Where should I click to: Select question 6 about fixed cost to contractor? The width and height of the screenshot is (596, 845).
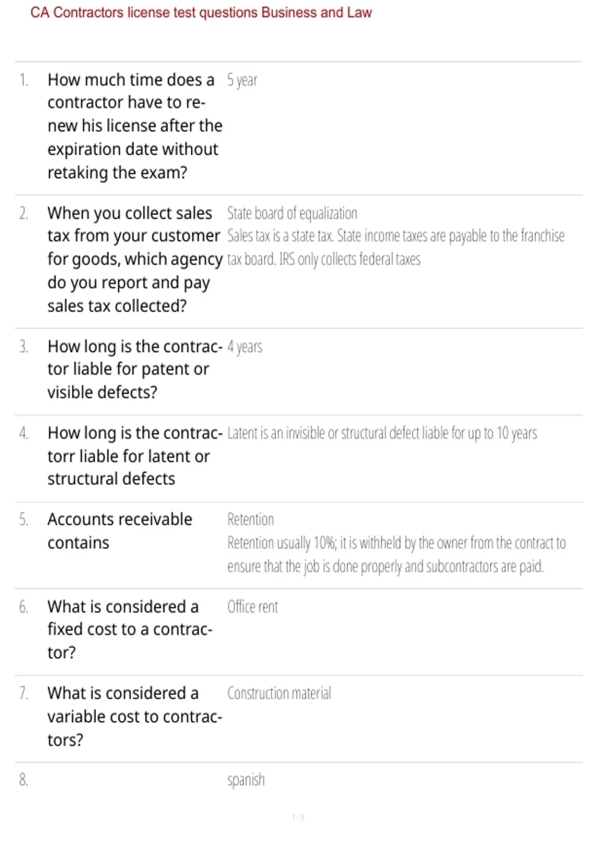(130, 629)
